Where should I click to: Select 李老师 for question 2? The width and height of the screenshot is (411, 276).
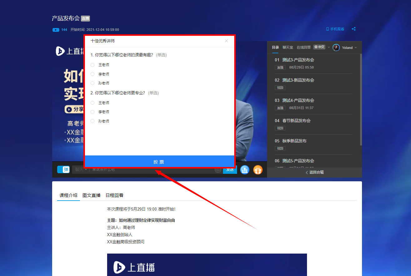point(92,112)
